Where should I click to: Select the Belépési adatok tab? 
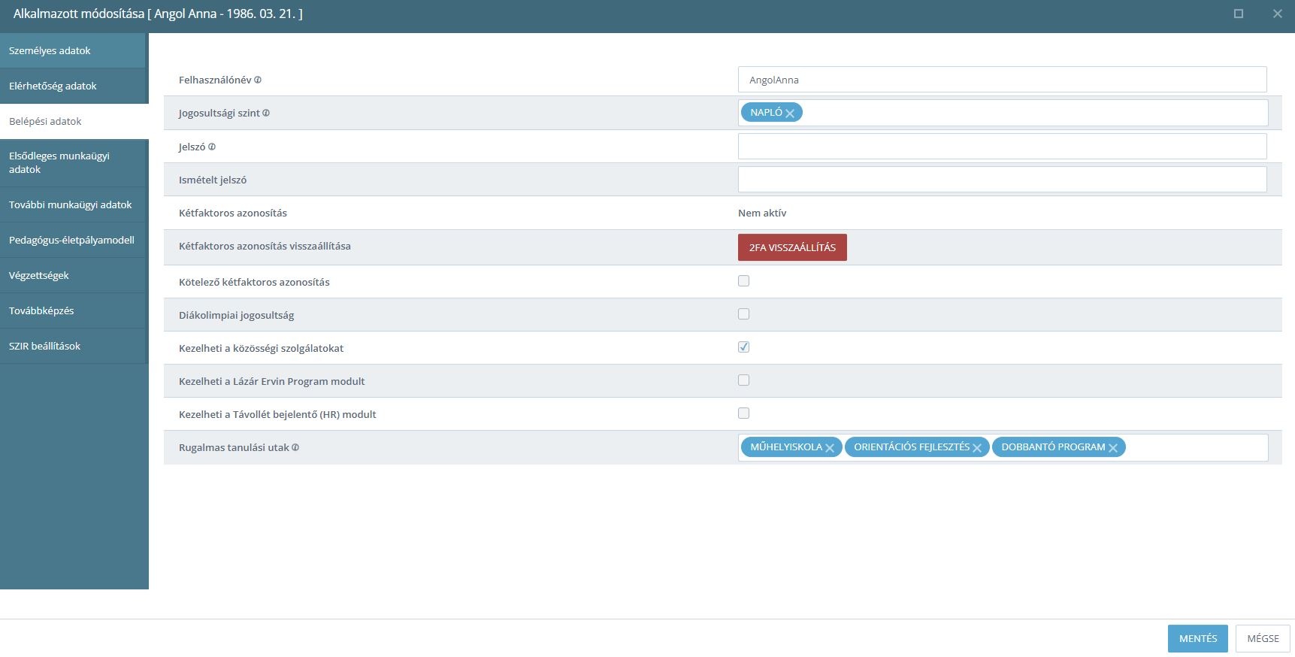74,121
